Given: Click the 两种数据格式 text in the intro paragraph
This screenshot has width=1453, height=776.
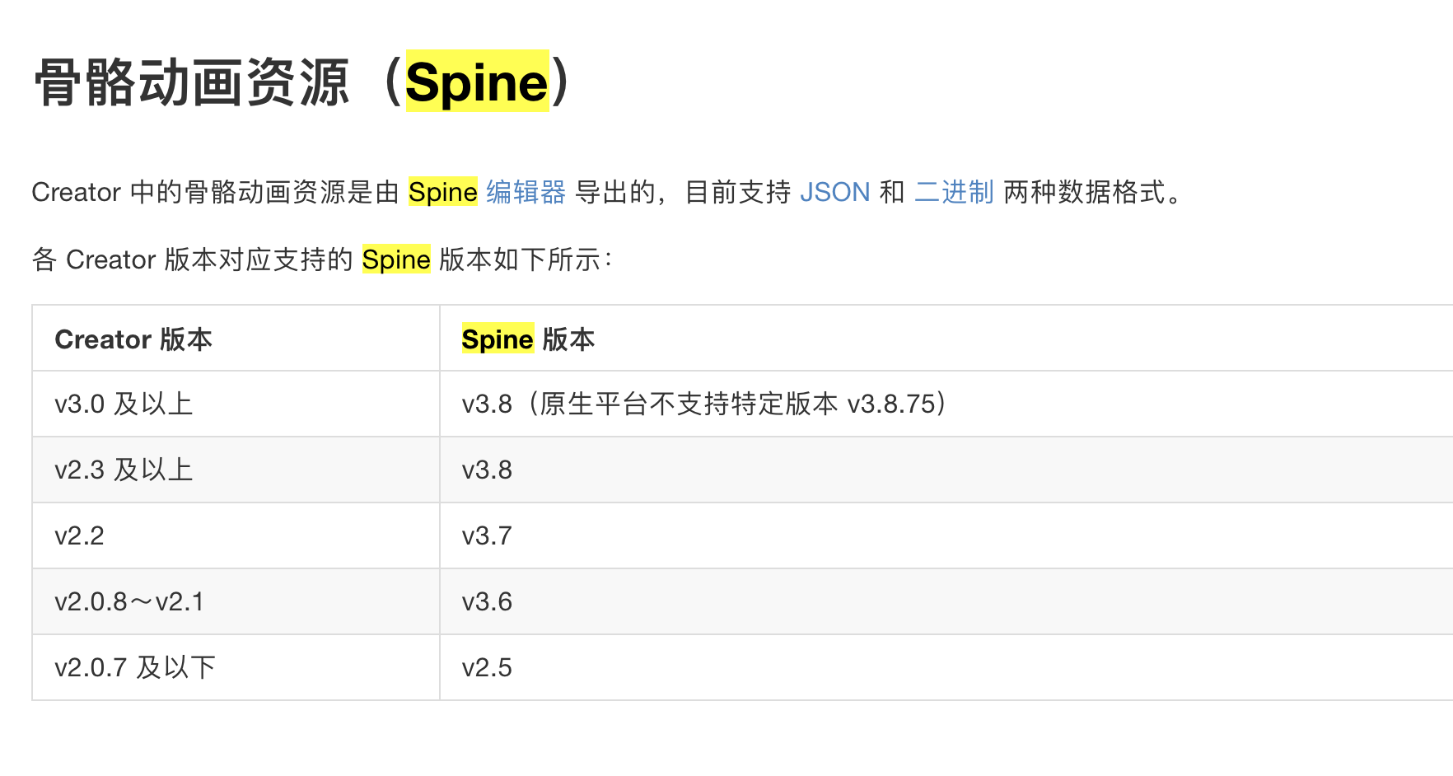Looking at the screenshot, I should click(x=1084, y=192).
